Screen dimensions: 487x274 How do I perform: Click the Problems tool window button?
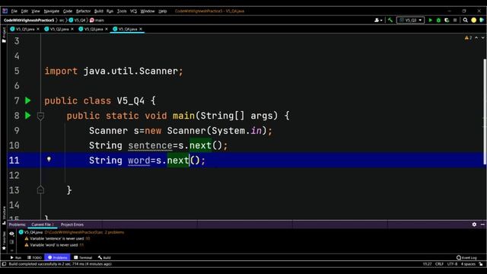58,257
